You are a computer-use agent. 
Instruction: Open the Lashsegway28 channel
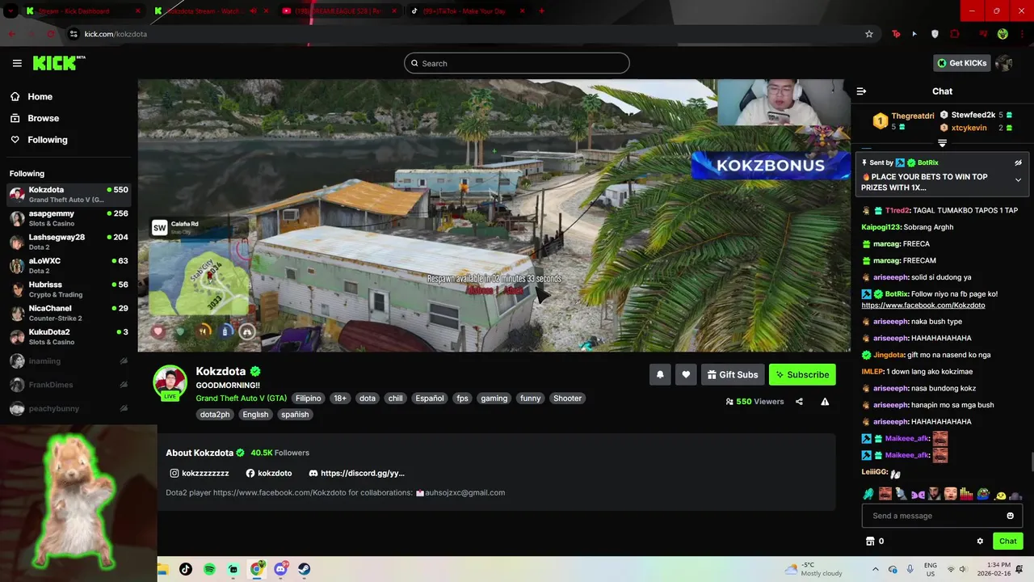coord(69,242)
